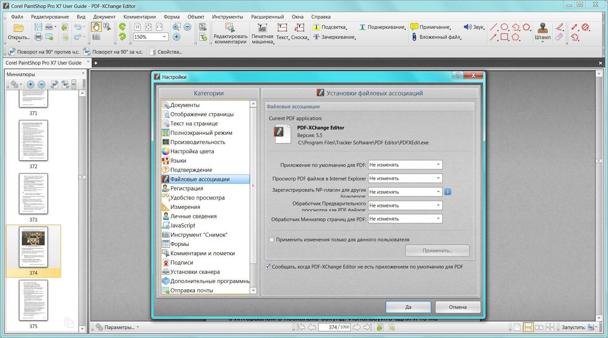
Task: Add a Примечание sticky note
Action: point(431,27)
